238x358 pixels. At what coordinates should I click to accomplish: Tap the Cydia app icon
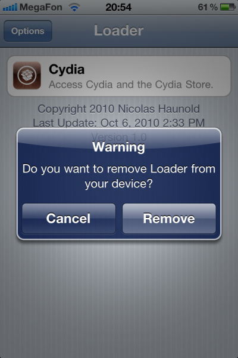(x=27, y=75)
